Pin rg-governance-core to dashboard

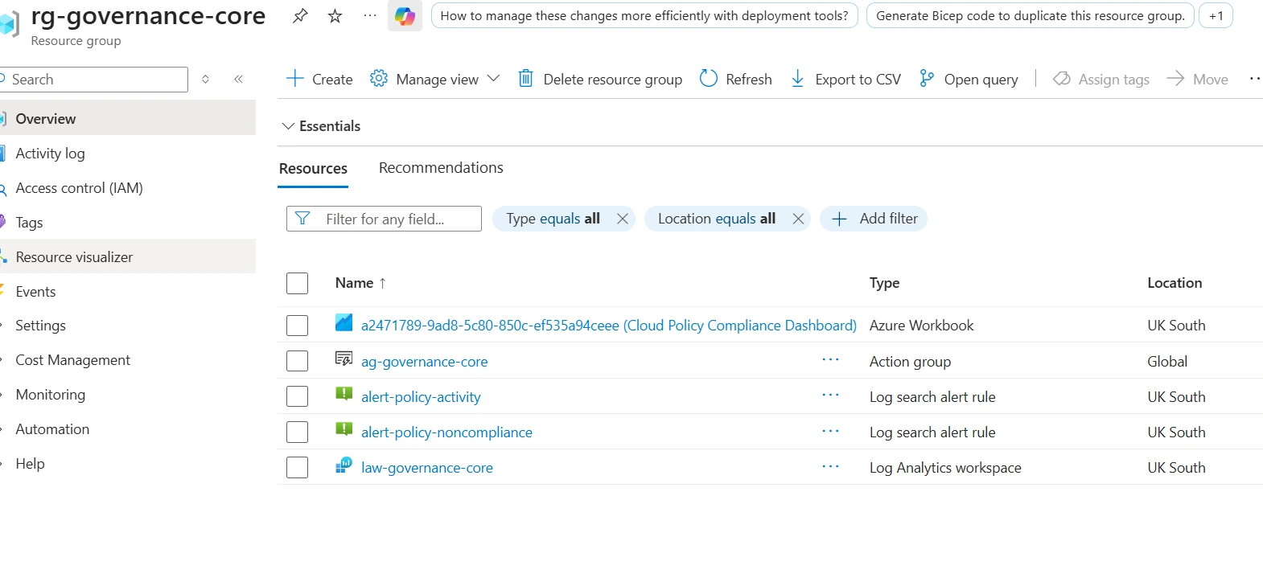pos(300,15)
